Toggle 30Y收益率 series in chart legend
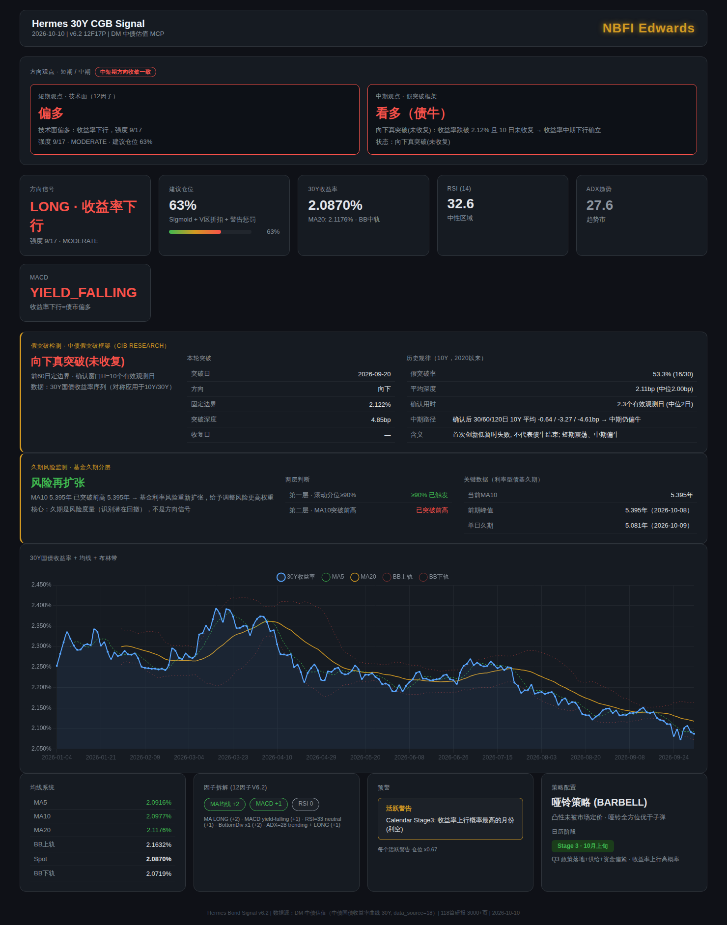Viewport: 727px width, 925px height. pyautogui.click(x=296, y=577)
